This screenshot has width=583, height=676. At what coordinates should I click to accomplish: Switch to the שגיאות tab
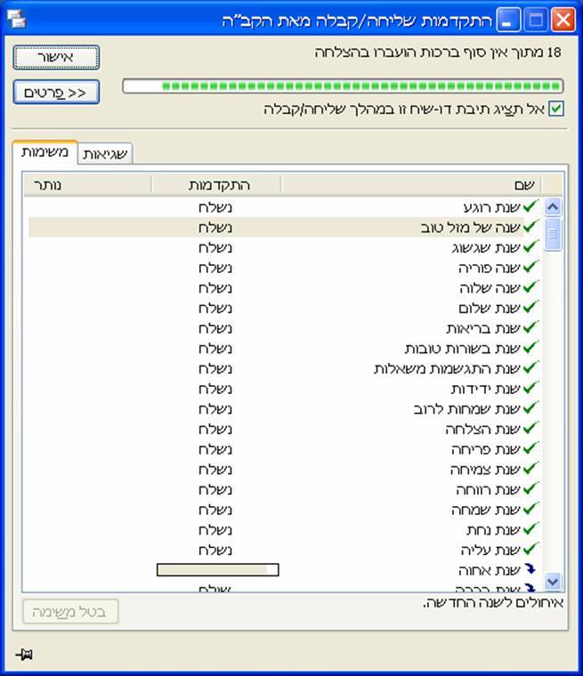106,155
